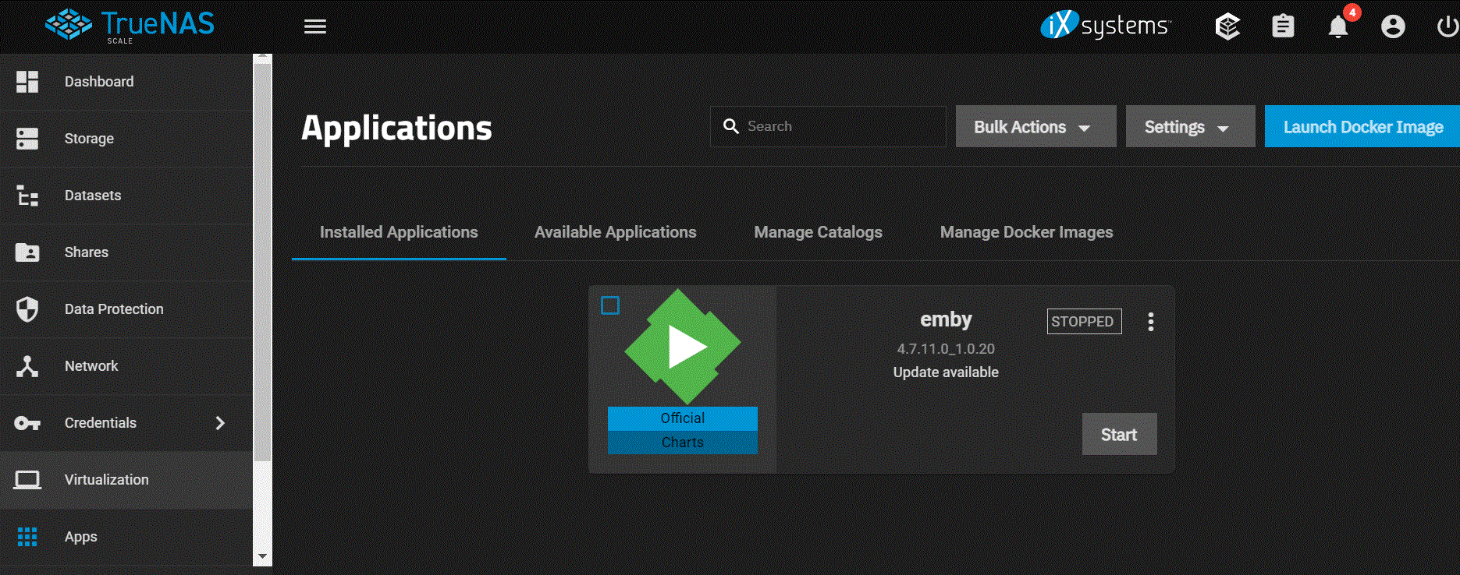Open Dashboard from the sidebar

pyautogui.click(x=99, y=82)
